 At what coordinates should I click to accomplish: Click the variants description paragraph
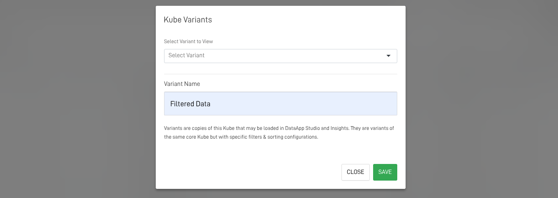pyautogui.click(x=279, y=132)
